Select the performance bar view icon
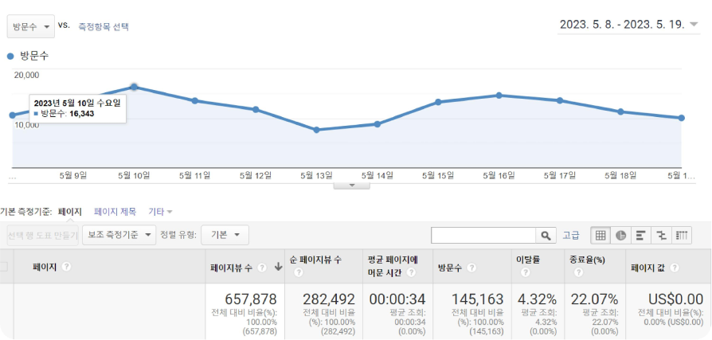Screen dimensions: 712x340 tap(640, 235)
